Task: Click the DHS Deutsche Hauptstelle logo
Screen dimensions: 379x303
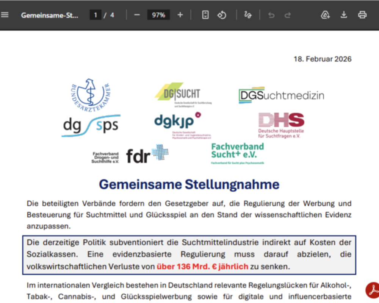Action: pos(281,125)
